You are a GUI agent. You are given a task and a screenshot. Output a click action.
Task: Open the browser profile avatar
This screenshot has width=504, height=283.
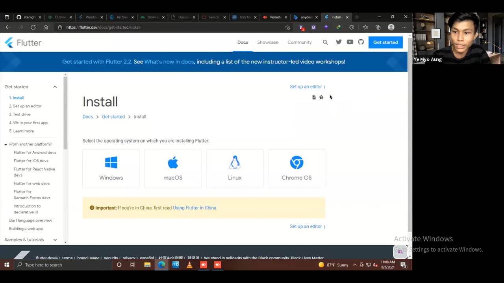click(x=391, y=27)
